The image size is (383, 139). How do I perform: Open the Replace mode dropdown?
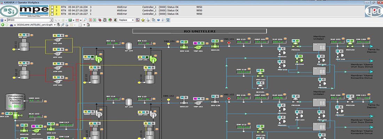click(133, 20)
